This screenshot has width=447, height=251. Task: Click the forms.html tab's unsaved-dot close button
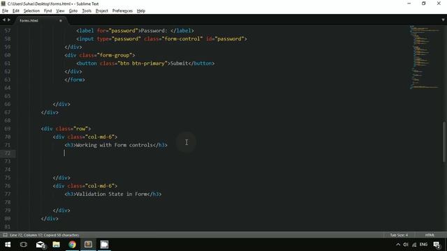coord(61,21)
